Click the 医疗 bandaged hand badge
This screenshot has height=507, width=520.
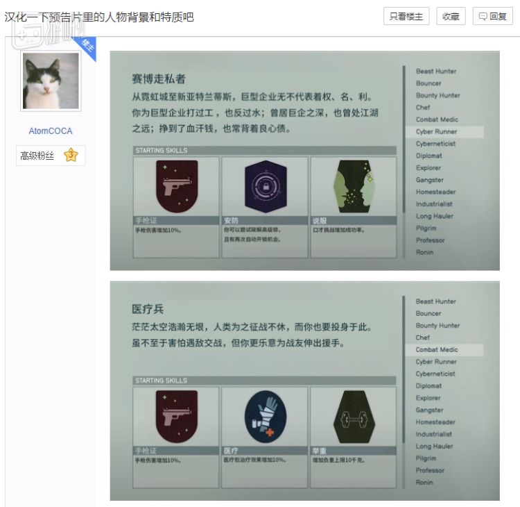point(266,417)
